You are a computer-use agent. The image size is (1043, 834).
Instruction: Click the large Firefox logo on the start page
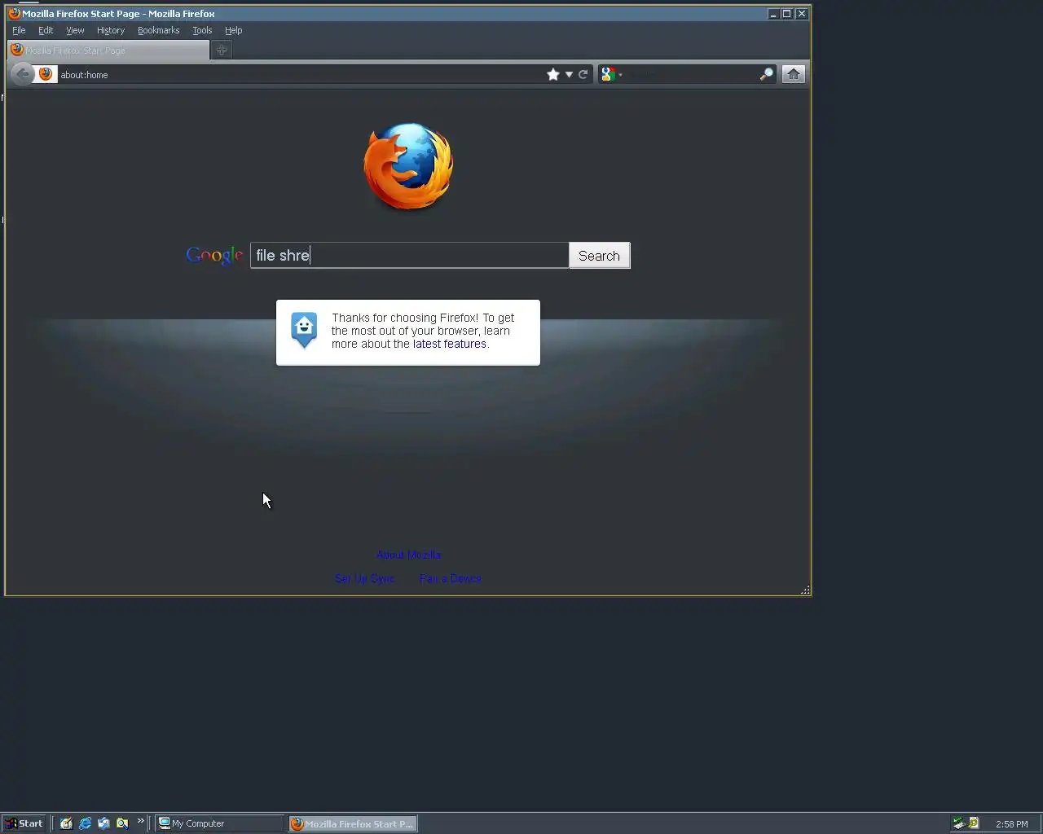coord(408,167)
